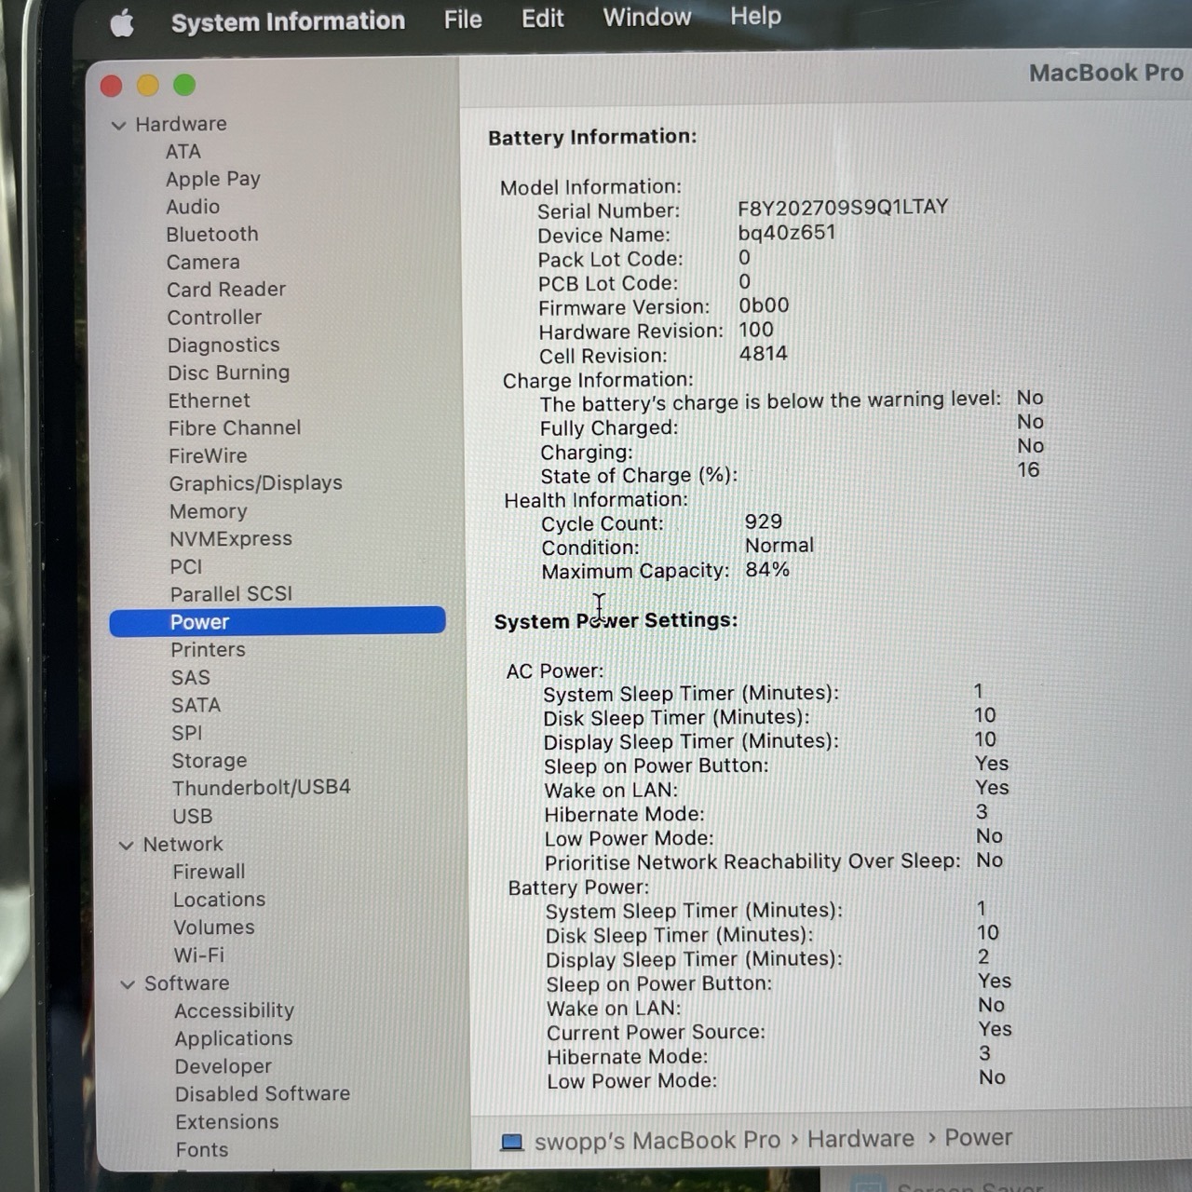Select SPI in the sidebar
Viewport: 1192px width, 1192px height.
pos(187,734)
